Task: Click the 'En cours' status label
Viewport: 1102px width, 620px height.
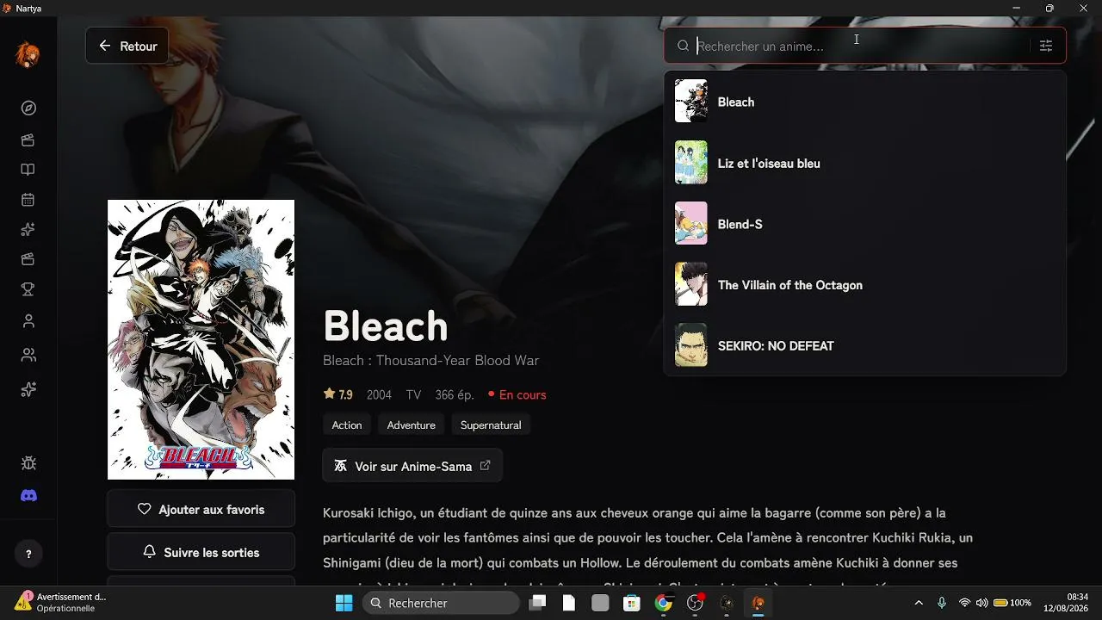Action: (517, 394)
